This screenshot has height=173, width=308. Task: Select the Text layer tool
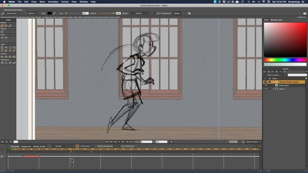[x=10, y=50]
